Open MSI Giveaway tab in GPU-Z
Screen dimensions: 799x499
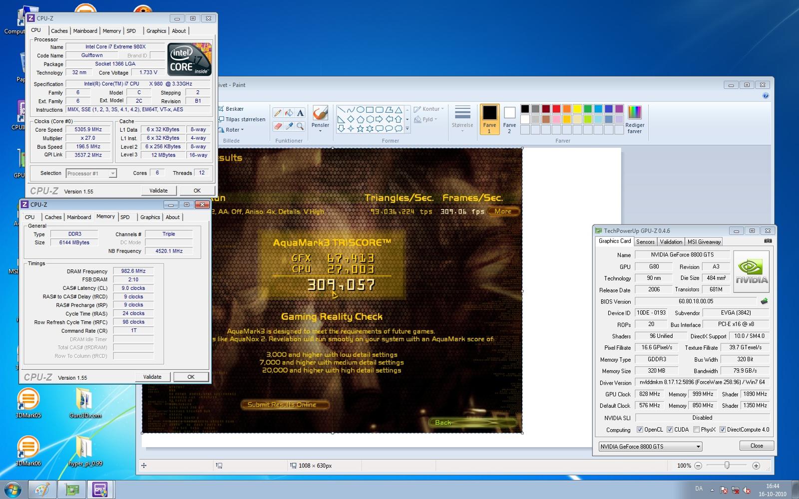point(704,242)
